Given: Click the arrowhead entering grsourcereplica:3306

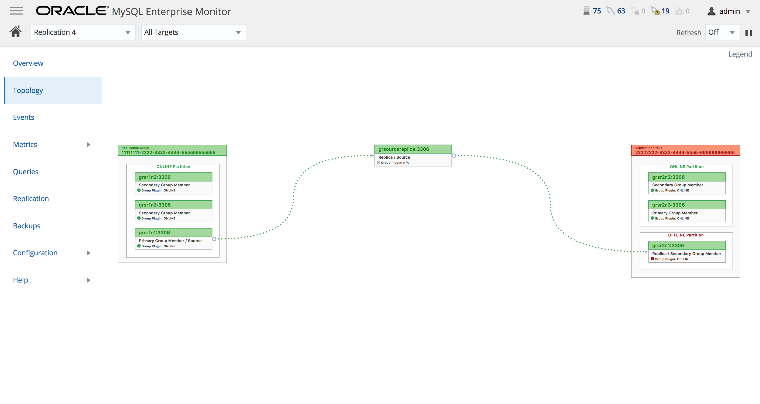Looking at the screenshot, I should [372, 155].
